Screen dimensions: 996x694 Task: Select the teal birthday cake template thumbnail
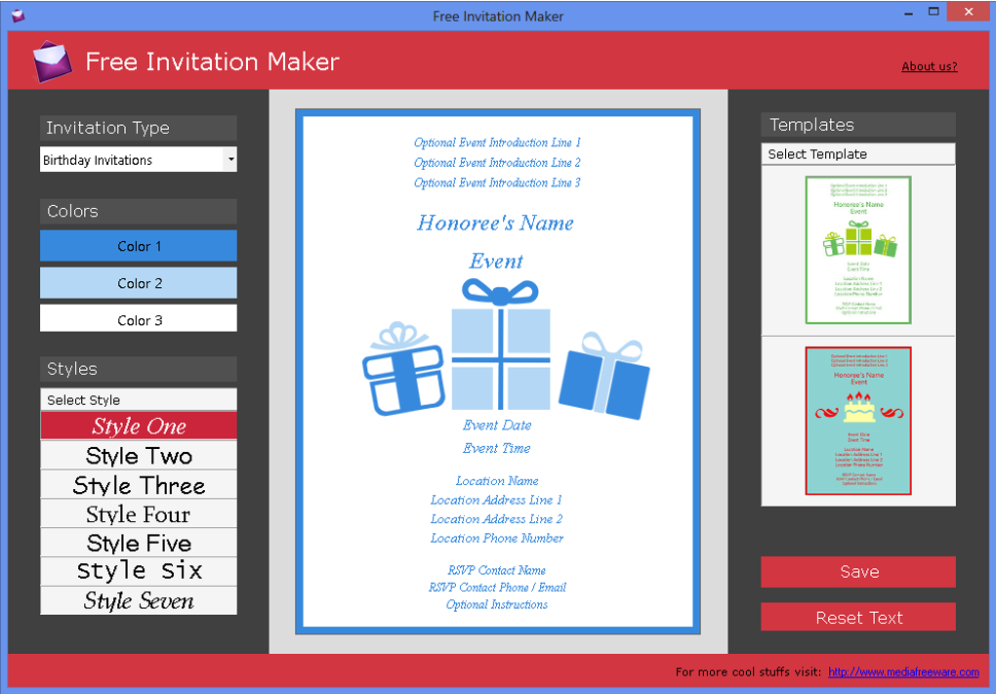pos(858,421)
